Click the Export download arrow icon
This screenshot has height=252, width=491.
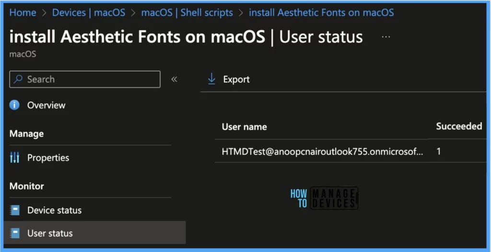click(211, 79)
